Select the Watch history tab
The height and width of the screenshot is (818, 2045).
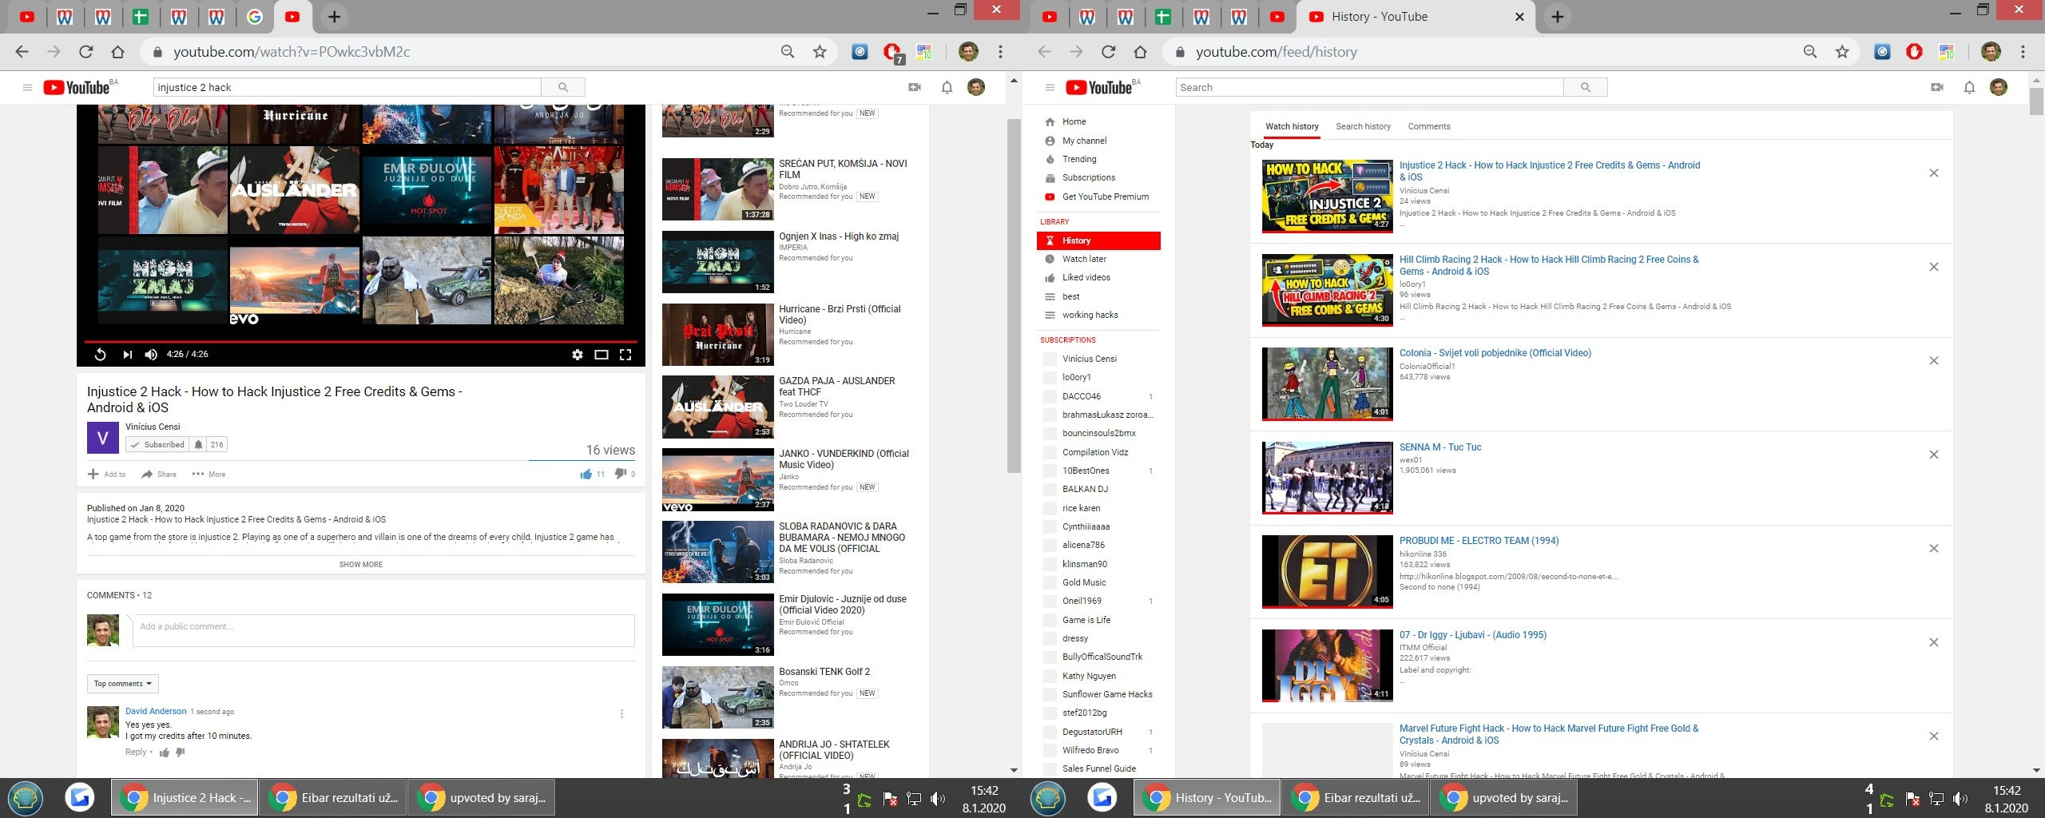point(1292,126)
